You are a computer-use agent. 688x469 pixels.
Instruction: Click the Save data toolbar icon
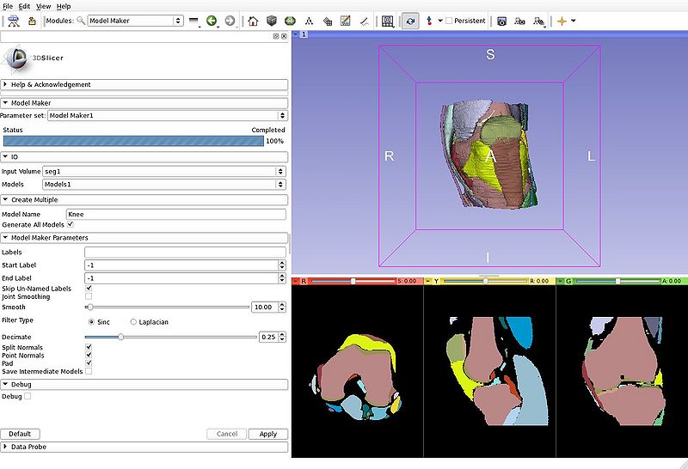pyautogui.click(x=32, y=21)
